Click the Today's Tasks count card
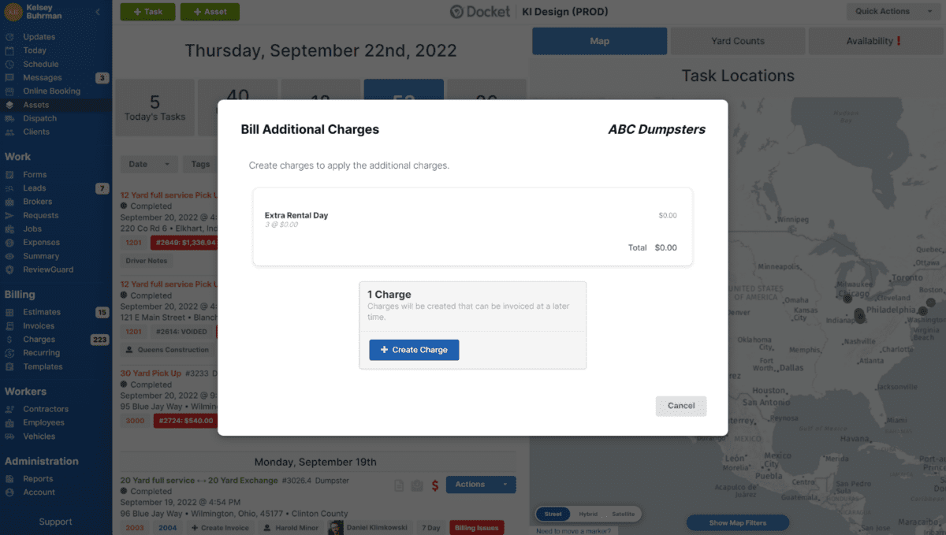 coord(155,108)
